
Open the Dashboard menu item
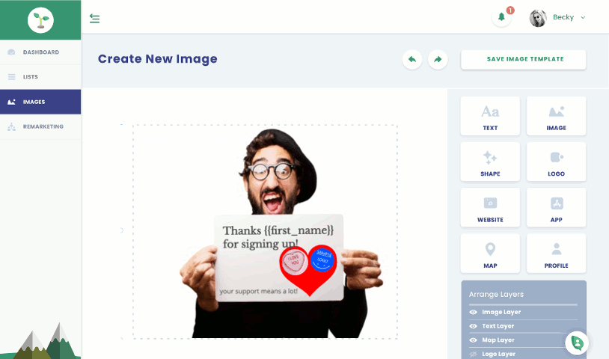pyautogui.click(x=40, y=52)
